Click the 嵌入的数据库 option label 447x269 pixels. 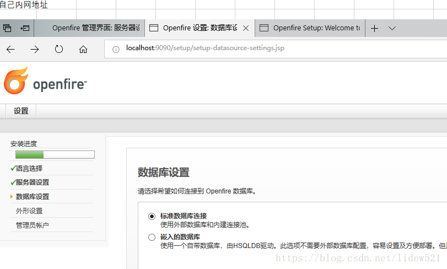(180, 237)
